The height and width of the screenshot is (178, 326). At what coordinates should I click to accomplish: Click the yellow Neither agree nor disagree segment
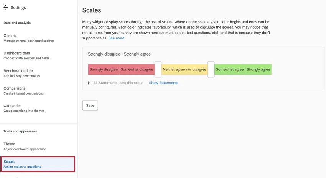coord(184,69)
